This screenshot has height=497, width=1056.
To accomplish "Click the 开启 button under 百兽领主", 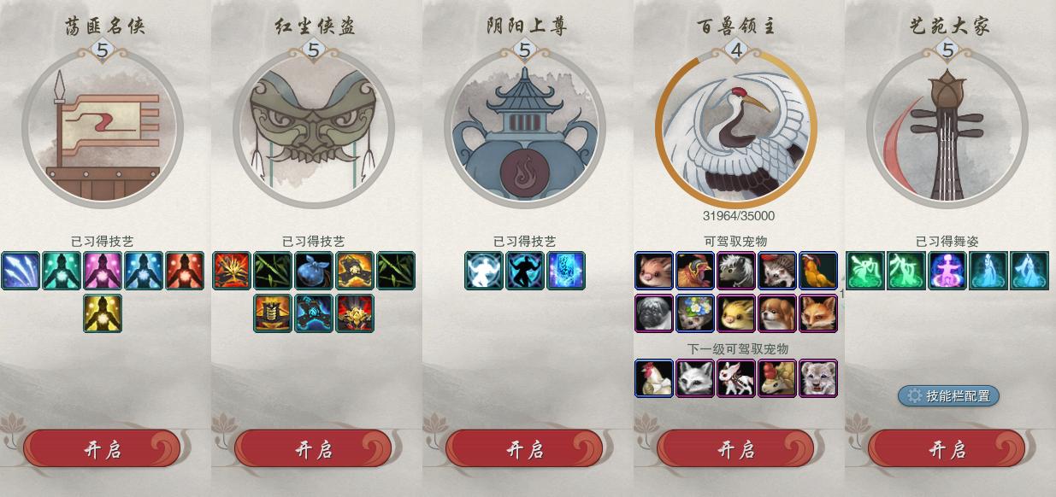I will pyautogui.click(x=735, y=449).
